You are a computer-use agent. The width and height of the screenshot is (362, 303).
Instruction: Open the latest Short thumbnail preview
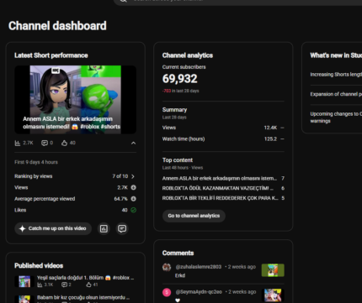coord(75,100)
